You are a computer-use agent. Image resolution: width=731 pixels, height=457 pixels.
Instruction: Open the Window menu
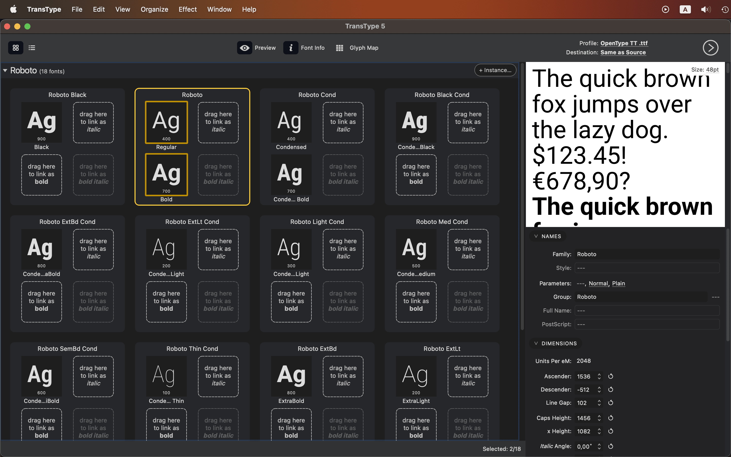(219, 9)
